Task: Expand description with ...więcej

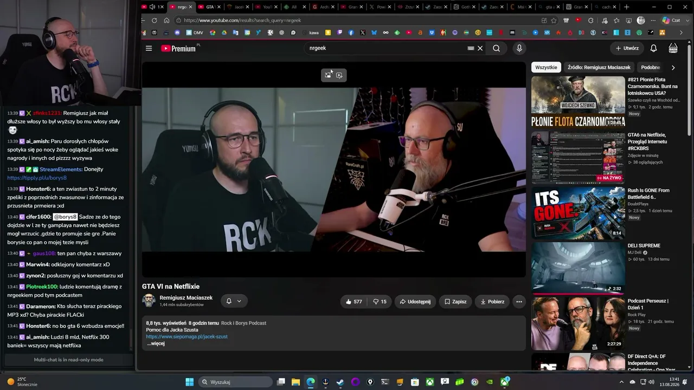Action: pyautogui.click(x=156, y=343)
